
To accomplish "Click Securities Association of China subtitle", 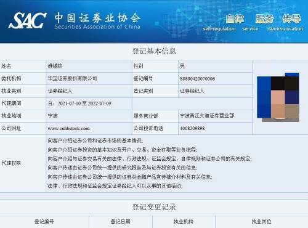I will click(x=97, y=26).
